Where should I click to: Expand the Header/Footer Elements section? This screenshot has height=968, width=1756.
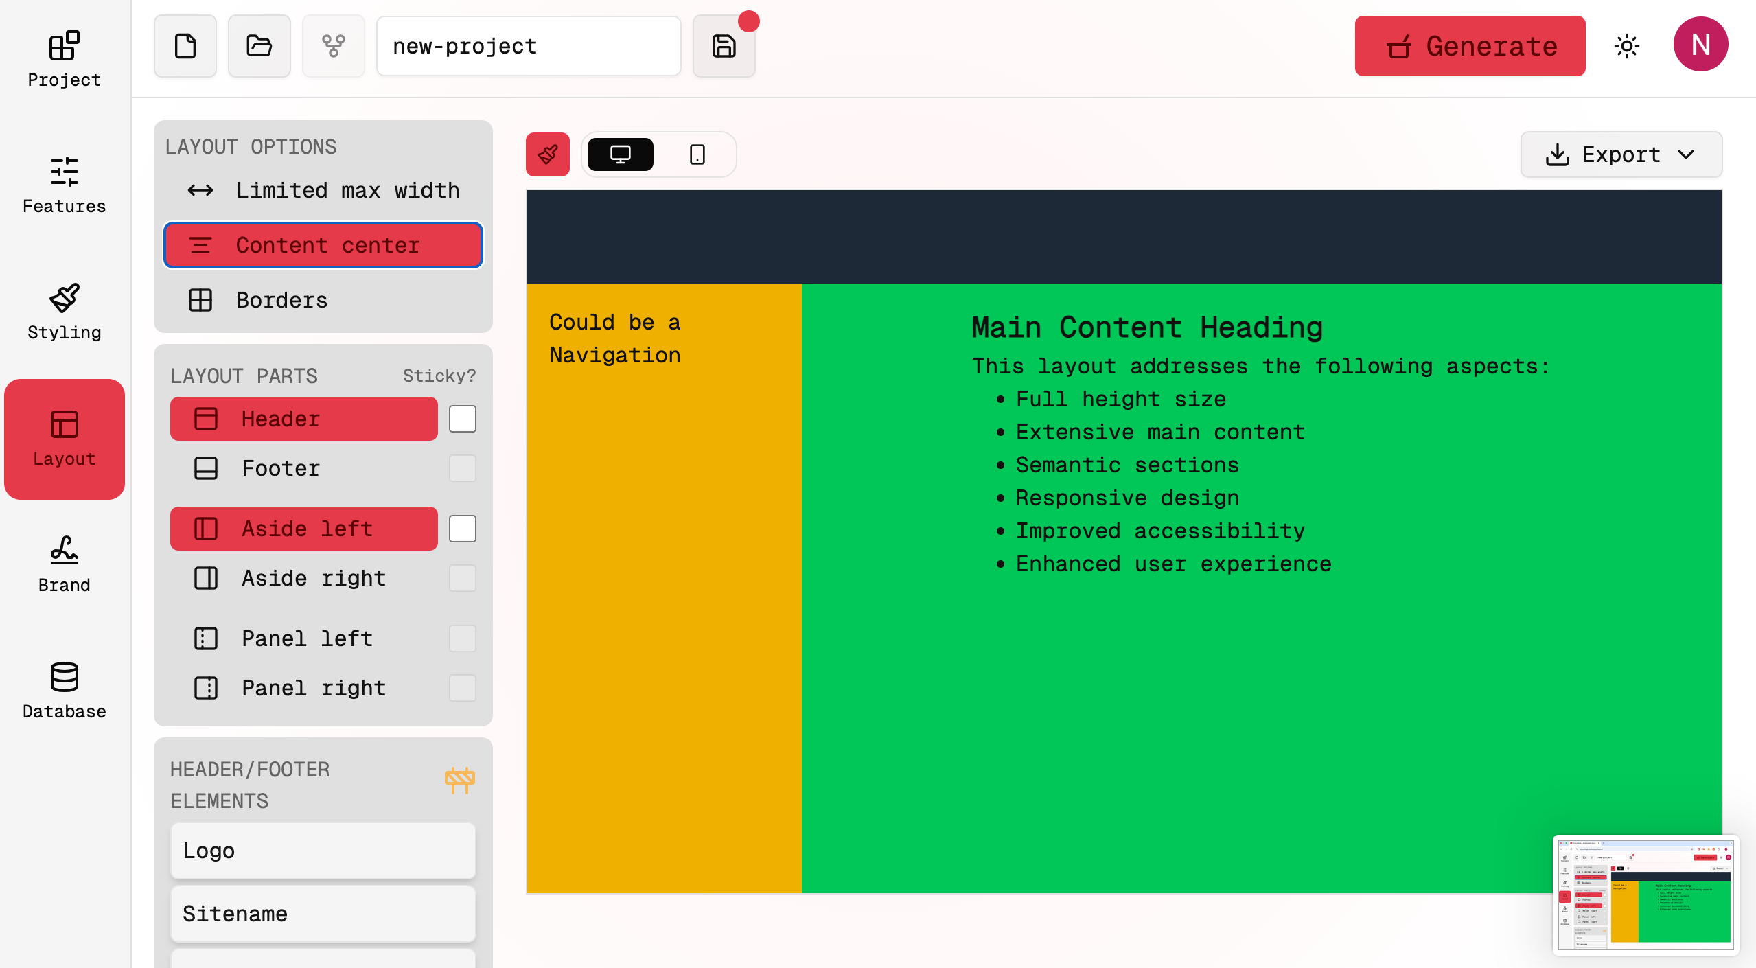click(459, 781)
